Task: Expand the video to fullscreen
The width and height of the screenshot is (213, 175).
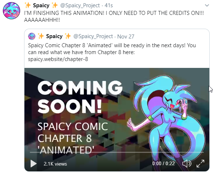Action: point(200,163)
